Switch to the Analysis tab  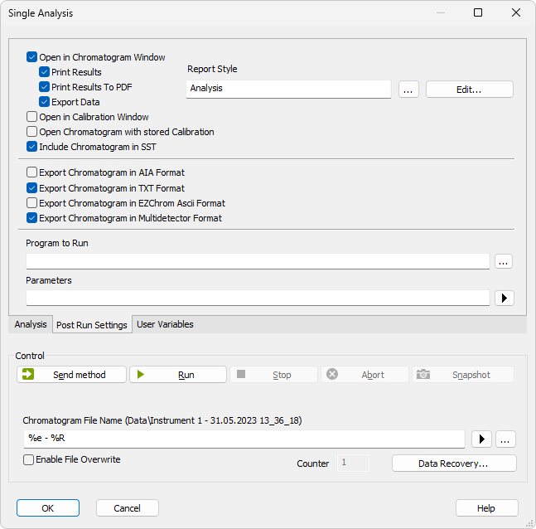[x=31, y=324]
